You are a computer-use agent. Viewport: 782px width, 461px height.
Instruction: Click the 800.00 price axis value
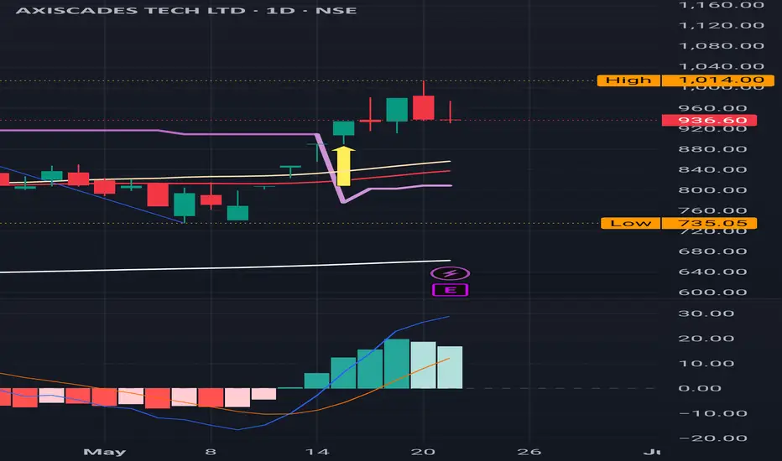click(712, 190)
